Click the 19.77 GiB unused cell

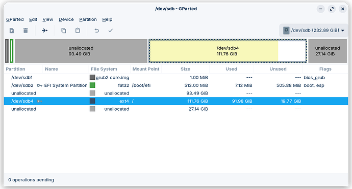click(x=291, y=101)
